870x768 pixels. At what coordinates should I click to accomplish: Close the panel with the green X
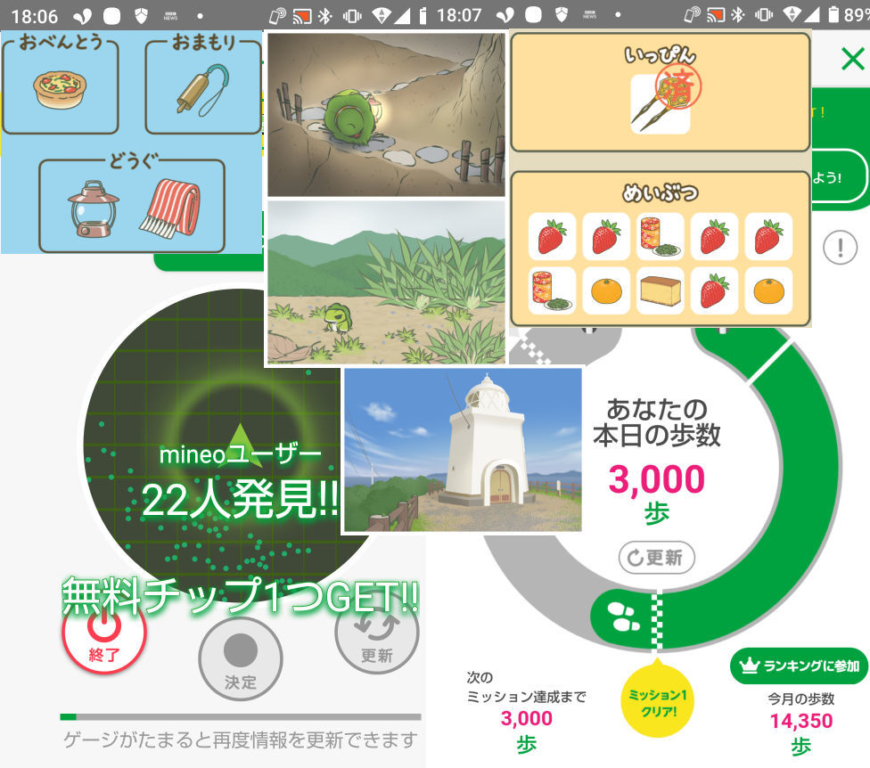pyautogui.click(x=852, y=58)
